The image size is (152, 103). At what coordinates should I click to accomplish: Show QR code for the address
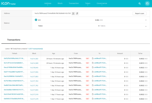(73, 13)
